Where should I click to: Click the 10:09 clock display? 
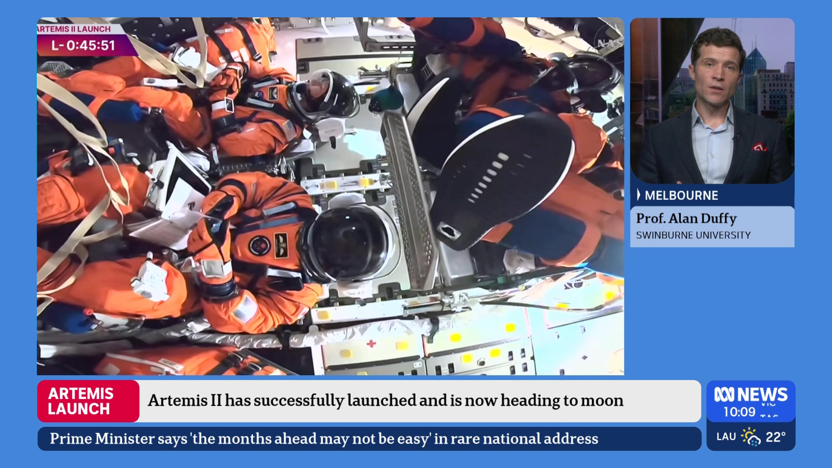(x=739, y=412)
